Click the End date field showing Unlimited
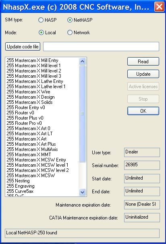Viewport: 166px width, 244px height. click(142, 191)
